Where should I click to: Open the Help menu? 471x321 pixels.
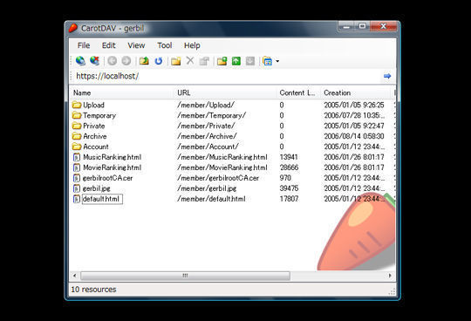192,45
